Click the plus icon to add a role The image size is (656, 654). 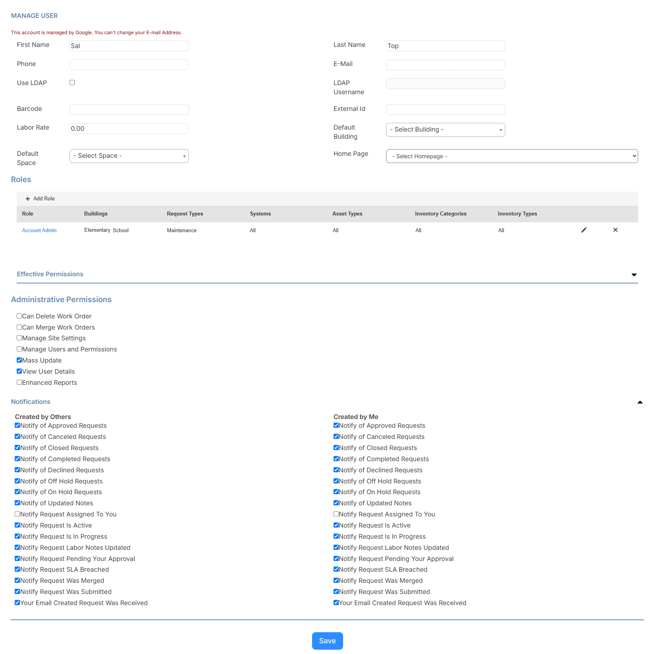(x=27, y=198)
